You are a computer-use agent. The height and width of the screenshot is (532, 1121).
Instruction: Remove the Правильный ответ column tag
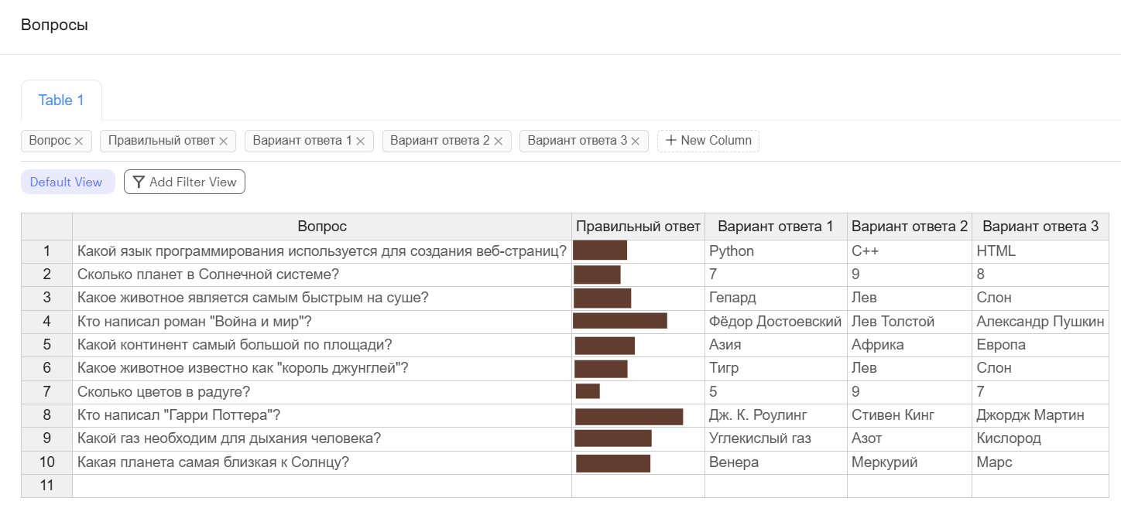pyautogui.click(x=223, y=142)
